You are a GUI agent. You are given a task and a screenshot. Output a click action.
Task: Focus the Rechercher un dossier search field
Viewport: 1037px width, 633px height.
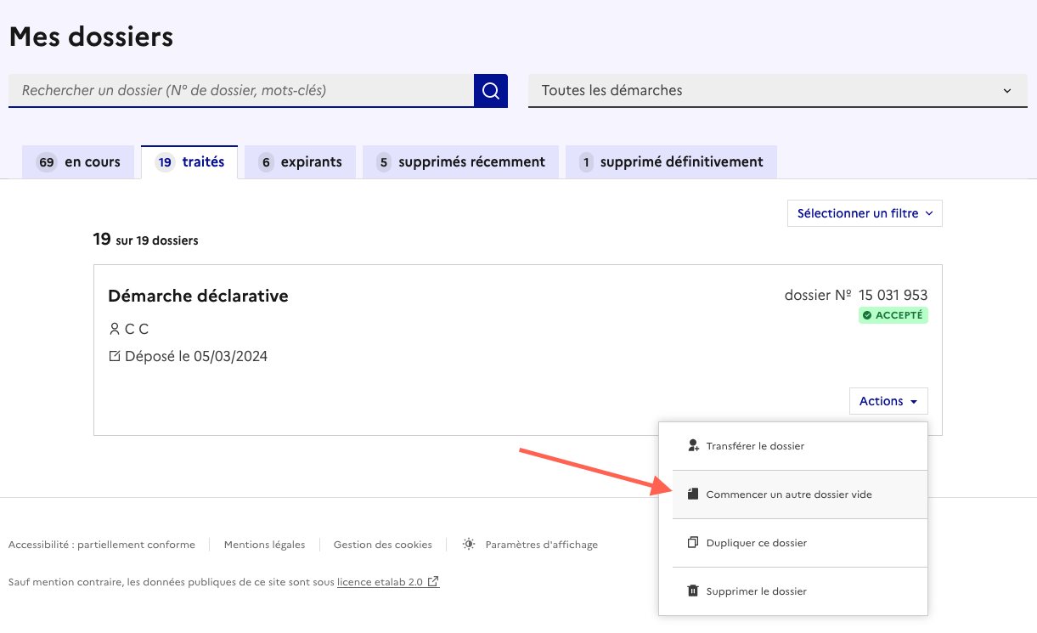coord(240,90)
